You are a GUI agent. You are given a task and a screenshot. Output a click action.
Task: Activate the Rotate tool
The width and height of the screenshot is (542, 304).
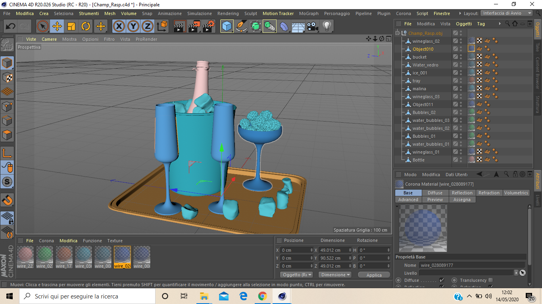coord(86,27)
